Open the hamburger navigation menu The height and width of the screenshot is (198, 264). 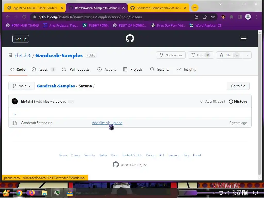243,39
